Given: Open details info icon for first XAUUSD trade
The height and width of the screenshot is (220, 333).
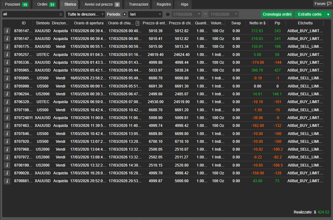Looking at the screenshot, I should click(x=7, y=31).
